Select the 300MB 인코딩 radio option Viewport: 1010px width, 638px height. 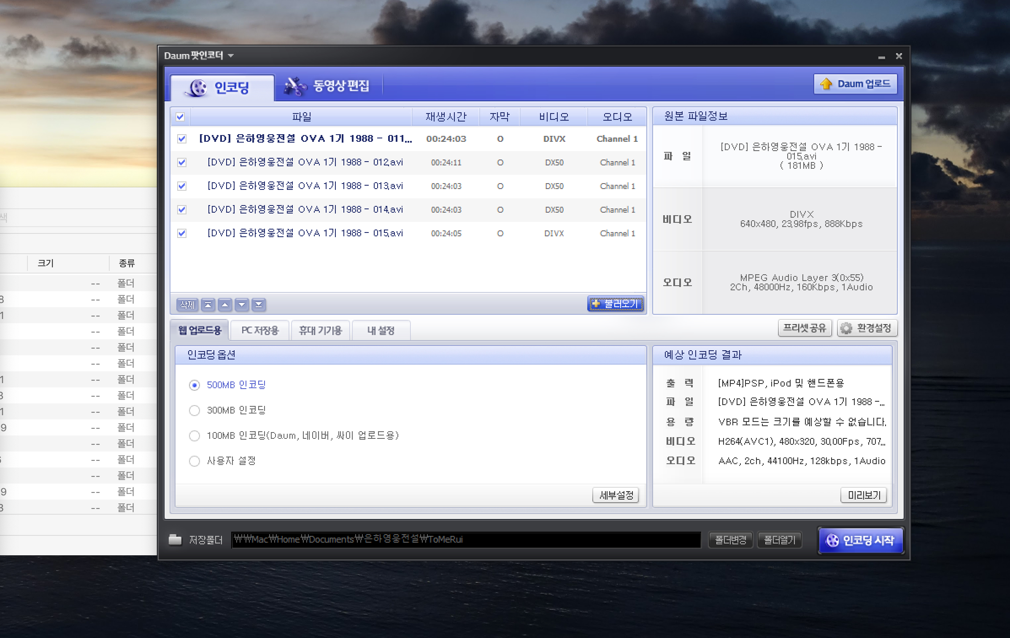coord(194,411)
